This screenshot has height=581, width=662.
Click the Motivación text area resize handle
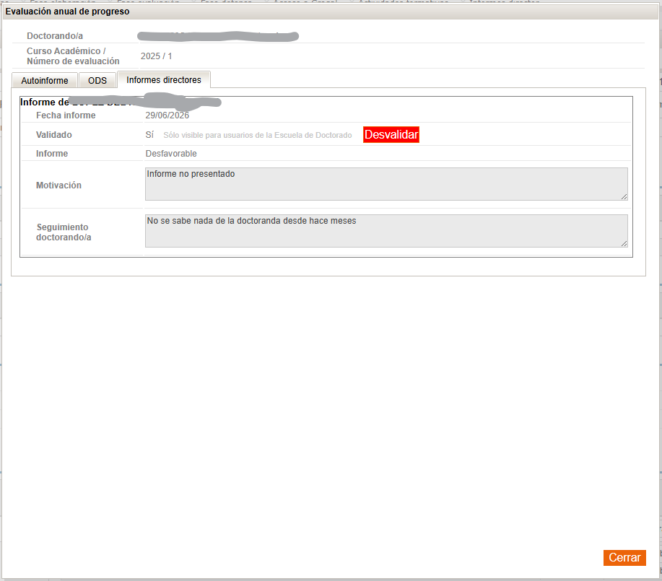624,197
